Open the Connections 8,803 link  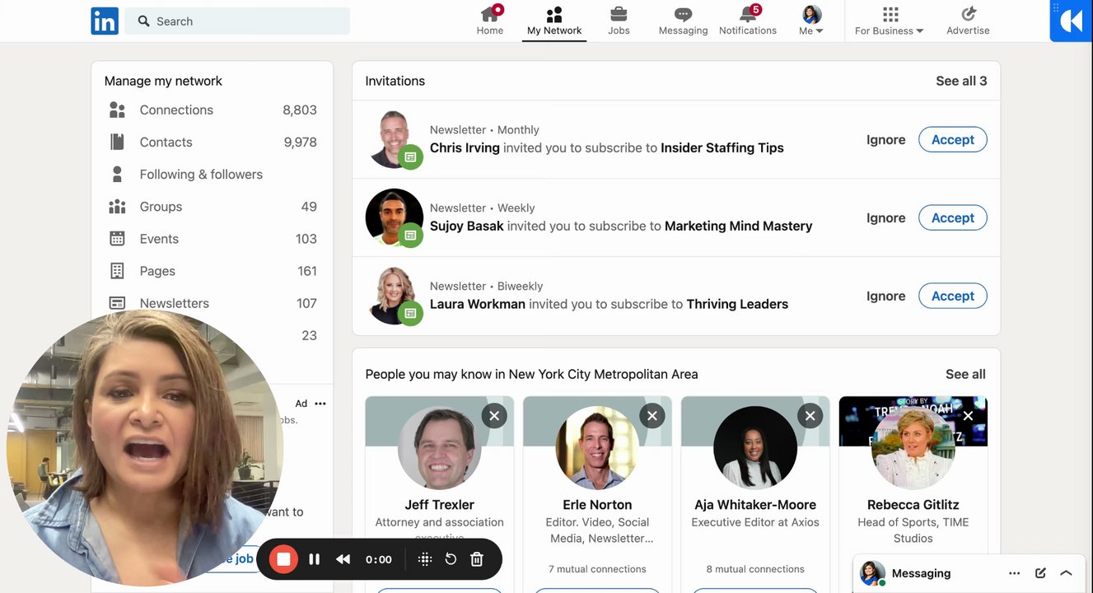click(213, 110)
